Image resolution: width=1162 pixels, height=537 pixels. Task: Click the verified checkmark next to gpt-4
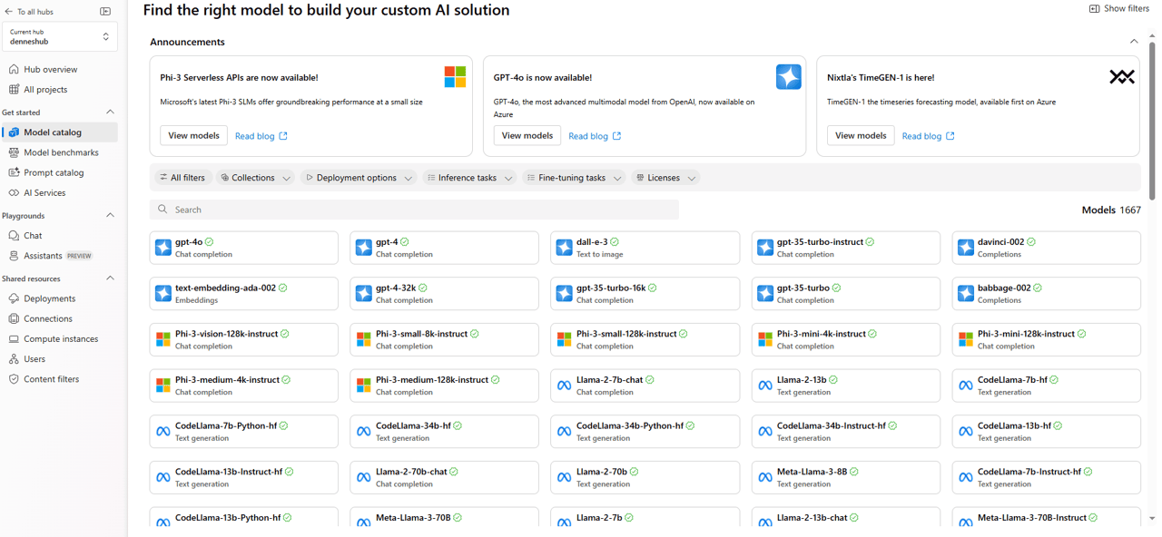click(405, 242)
